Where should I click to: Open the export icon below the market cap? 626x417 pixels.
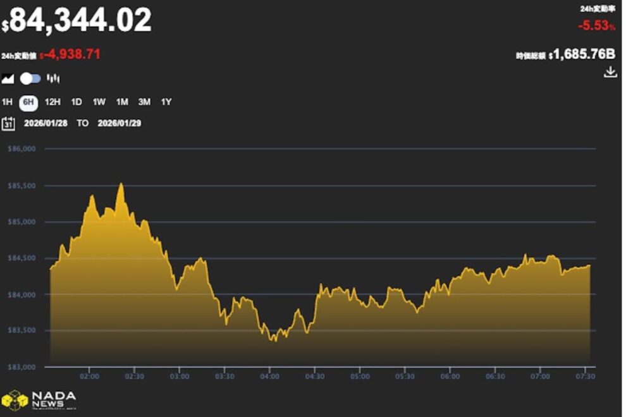click(611, 71)
